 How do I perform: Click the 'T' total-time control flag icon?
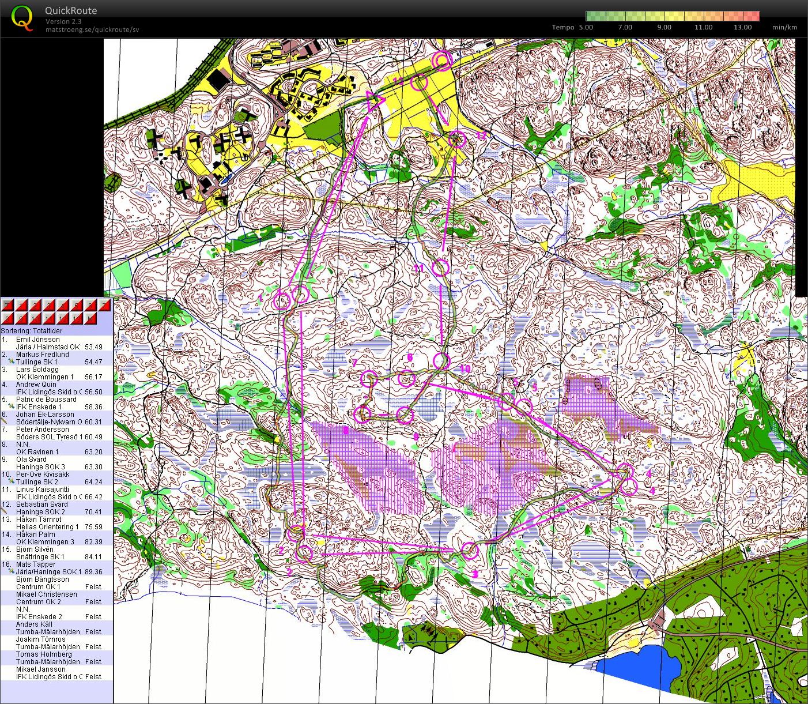pyautogui.click(x=7, y=305)
